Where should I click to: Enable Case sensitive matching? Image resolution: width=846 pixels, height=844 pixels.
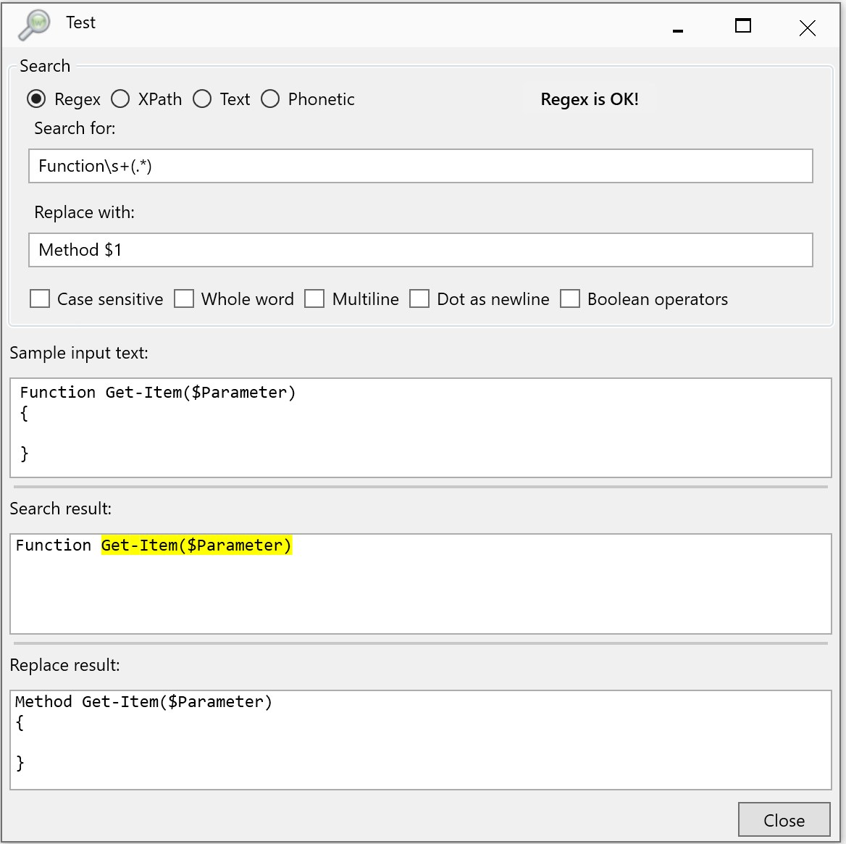(x=40, y=298)
